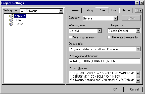Click Project Options scrollbar up arrow
The height and width of the screenshot is (94, 145).
point(138,73)
